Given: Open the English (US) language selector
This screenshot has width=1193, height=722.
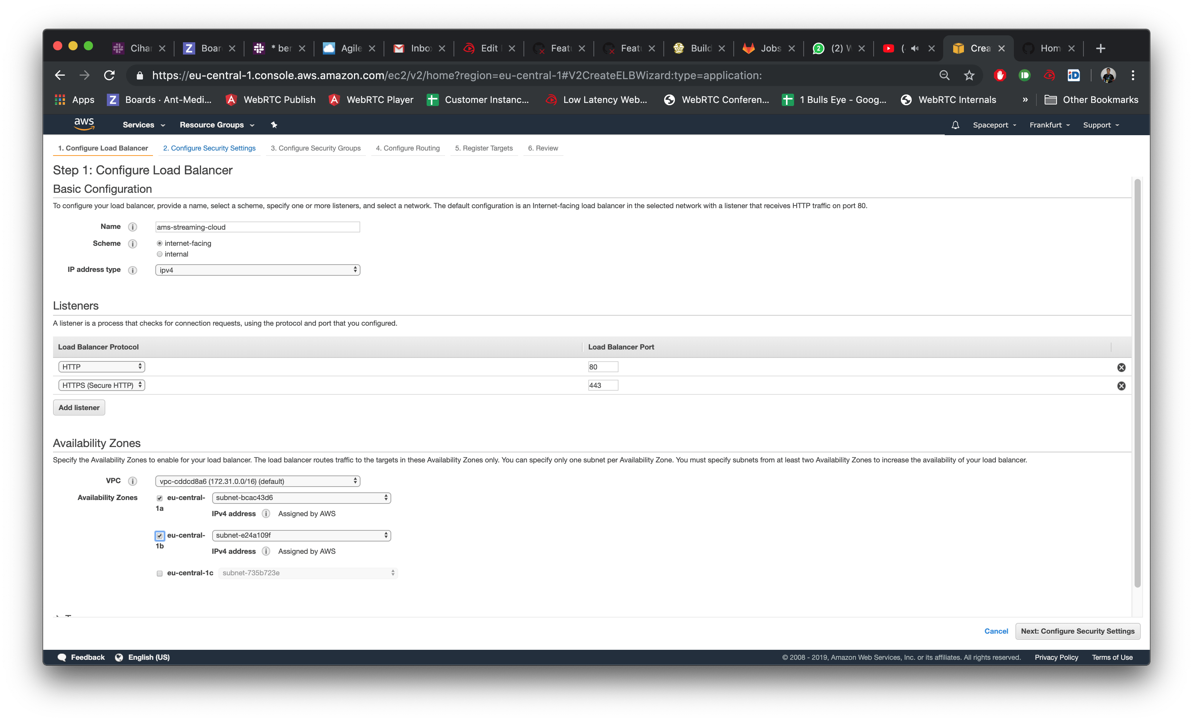Looking at the screenshot, I should coord(142,657).
